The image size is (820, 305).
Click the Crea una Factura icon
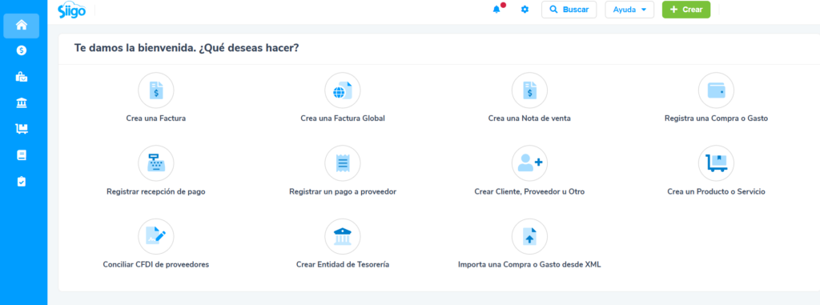[x=156, y=90]
